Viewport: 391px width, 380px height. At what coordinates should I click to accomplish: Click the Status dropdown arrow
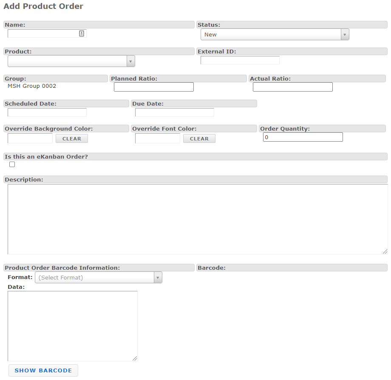345,35
